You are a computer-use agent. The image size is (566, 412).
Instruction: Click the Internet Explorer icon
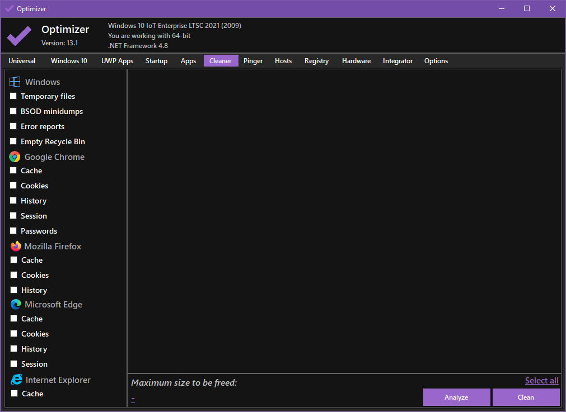tap(16, 380)
